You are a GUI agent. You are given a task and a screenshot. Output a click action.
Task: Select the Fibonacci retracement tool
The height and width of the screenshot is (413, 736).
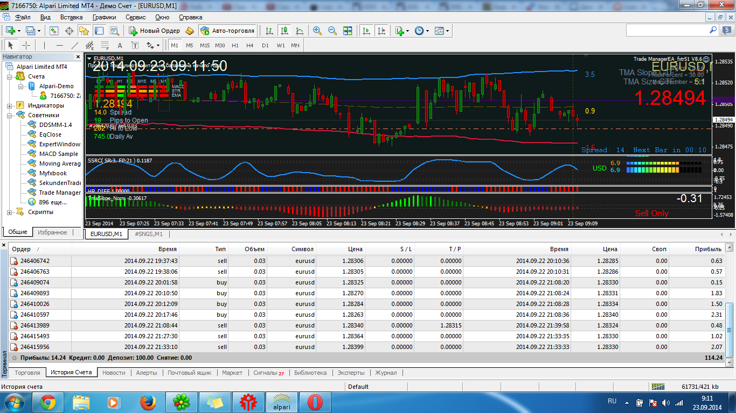click(x=105, y=46)
